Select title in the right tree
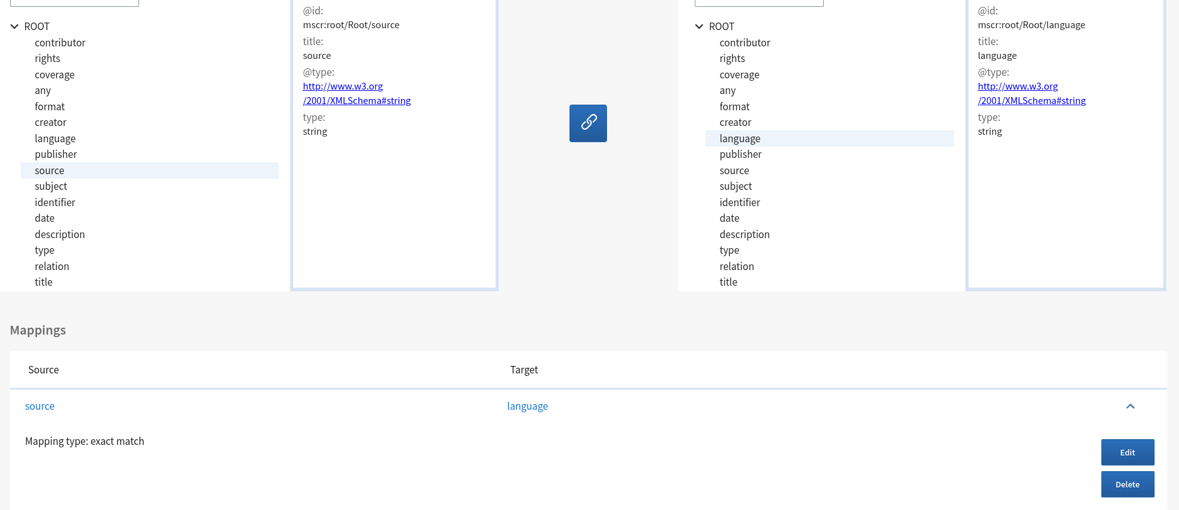The image size is (1179, 510). 728,282
